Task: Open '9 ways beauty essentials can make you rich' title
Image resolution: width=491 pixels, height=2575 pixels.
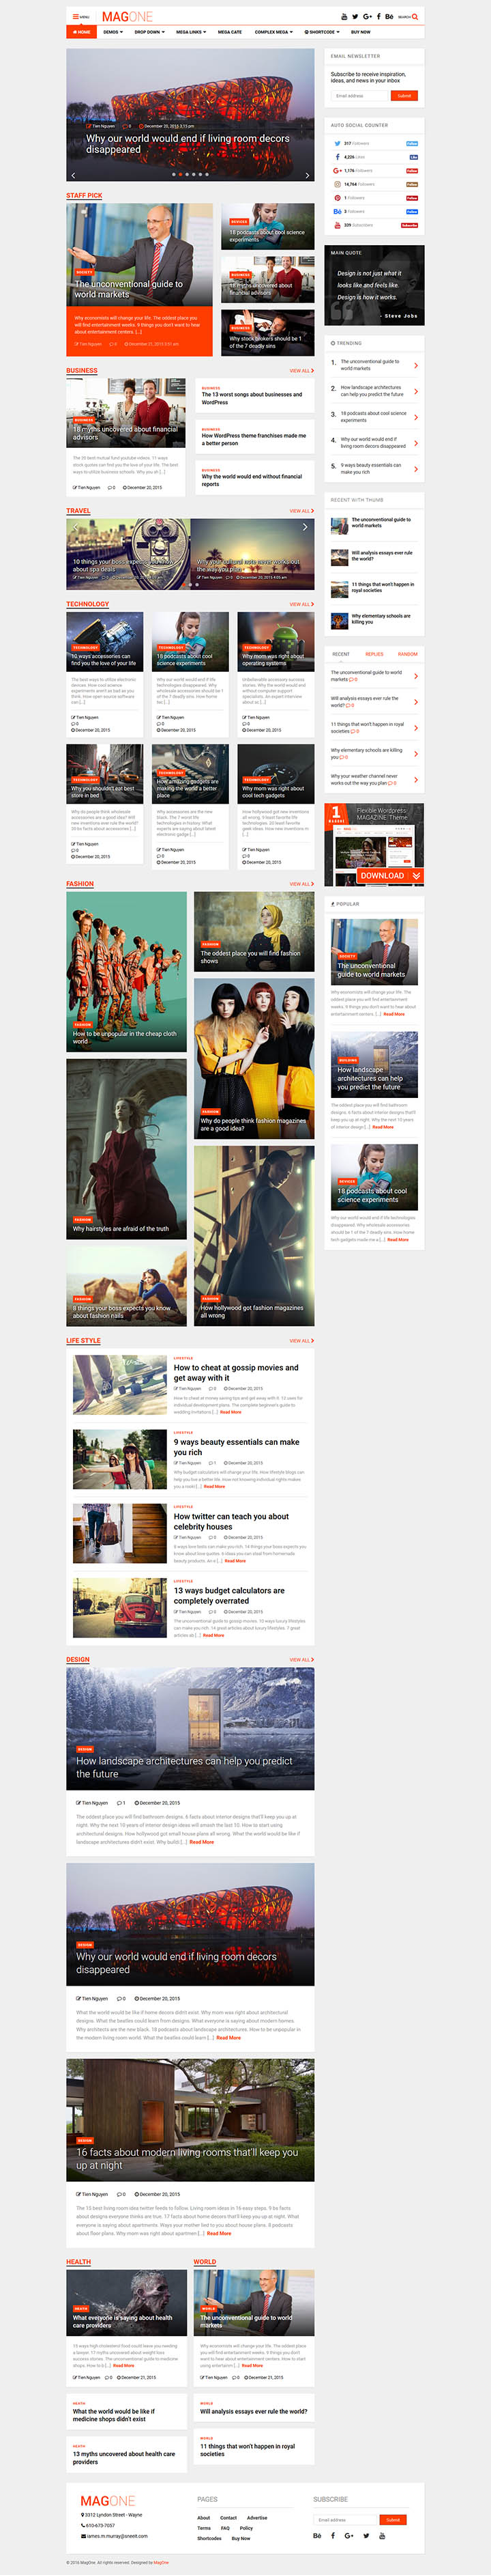Action: [237, 1448]
